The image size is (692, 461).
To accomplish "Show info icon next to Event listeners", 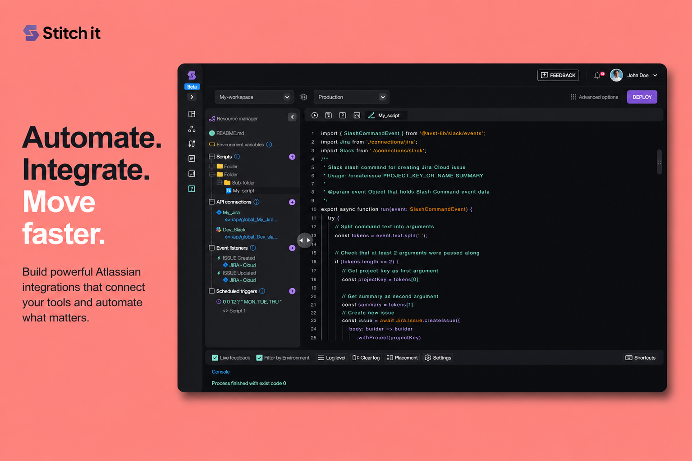I will [253, 248].
